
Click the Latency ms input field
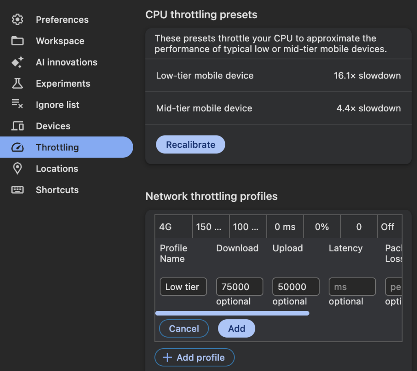point(352,287)
